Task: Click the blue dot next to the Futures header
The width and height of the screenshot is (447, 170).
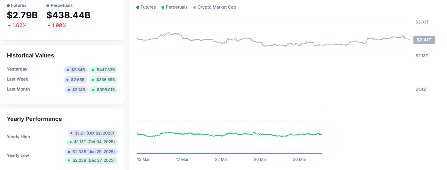Action: 8,5
